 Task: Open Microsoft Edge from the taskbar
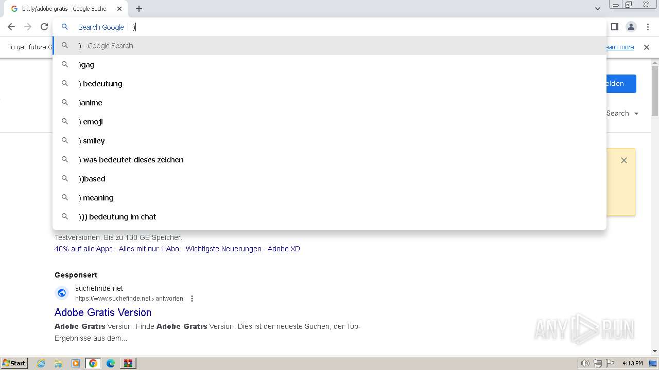pyautogui.click(x=111, y=363)
